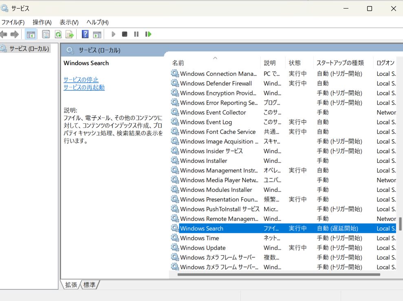Click the vertical scrollbar thumb of services list
Image resolution: width=403 pixels, height=301 pixels.
[x=400, y=224]
